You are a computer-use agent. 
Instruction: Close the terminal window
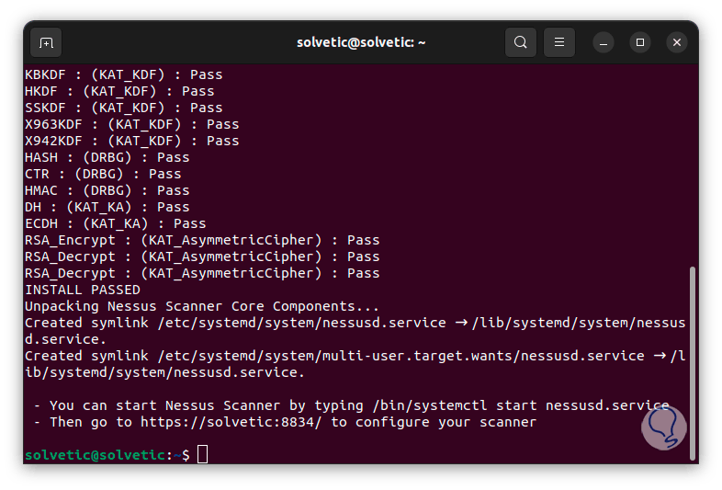[677, 42]
